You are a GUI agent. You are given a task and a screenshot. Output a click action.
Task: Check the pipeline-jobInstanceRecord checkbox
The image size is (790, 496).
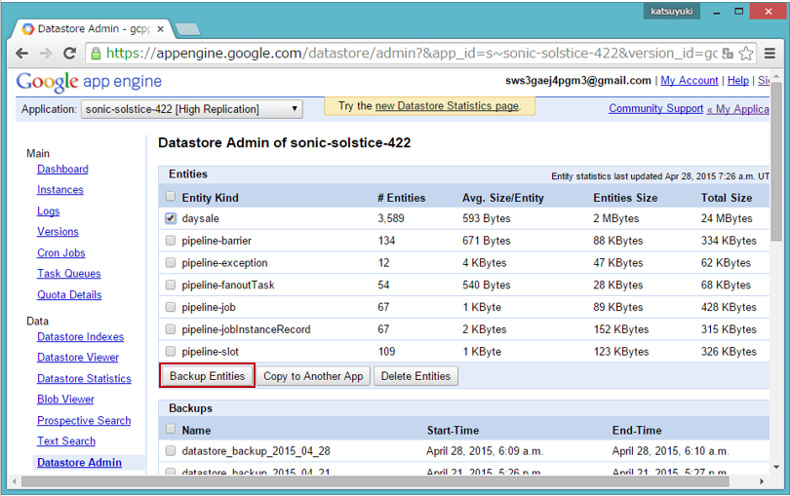click(171, 329)
